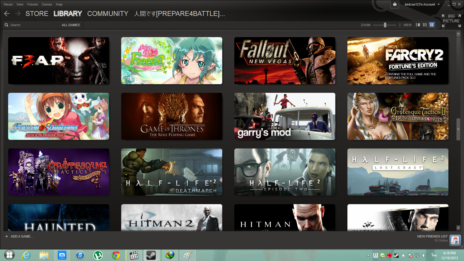Screen dimensions: 464x261
Task: Select Half-Life 2 Deathmatch tile
Action: pyautogui.click(x=172, y=172)
